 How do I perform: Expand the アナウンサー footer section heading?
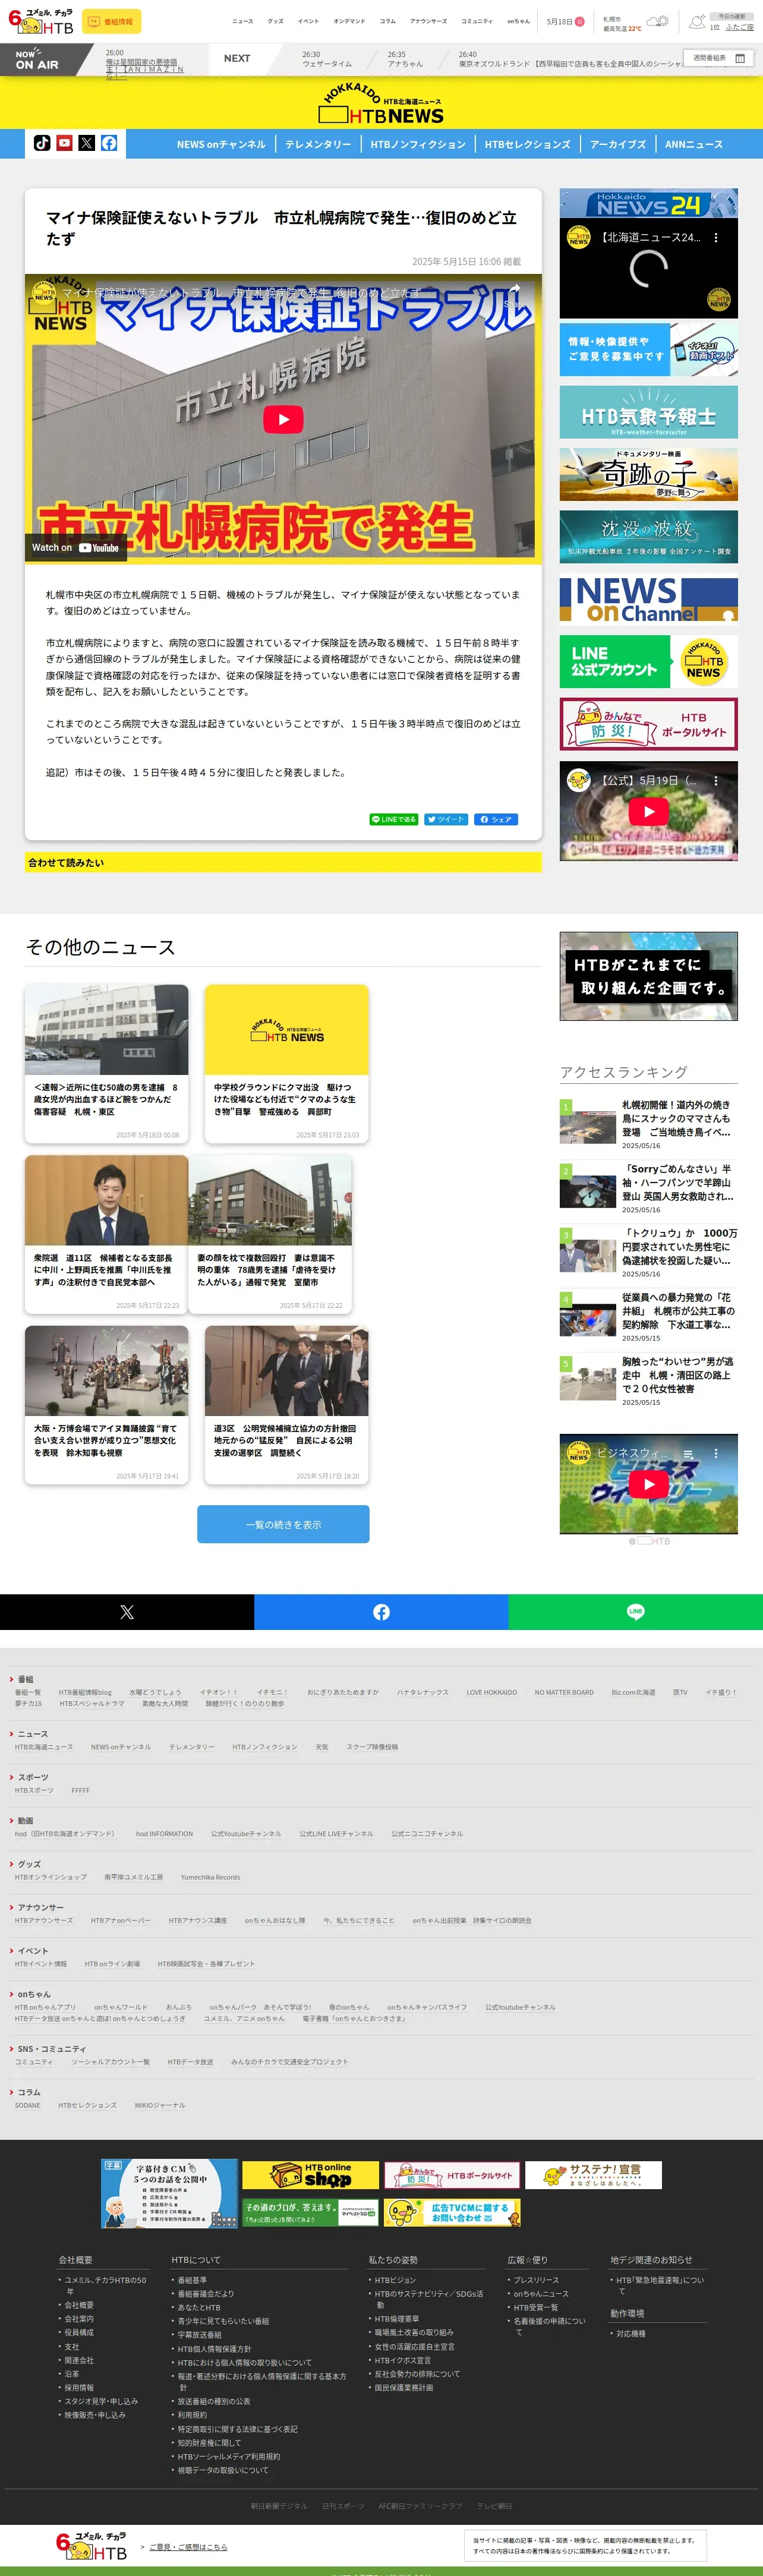pyautogui.click(x=40, y=1907)
